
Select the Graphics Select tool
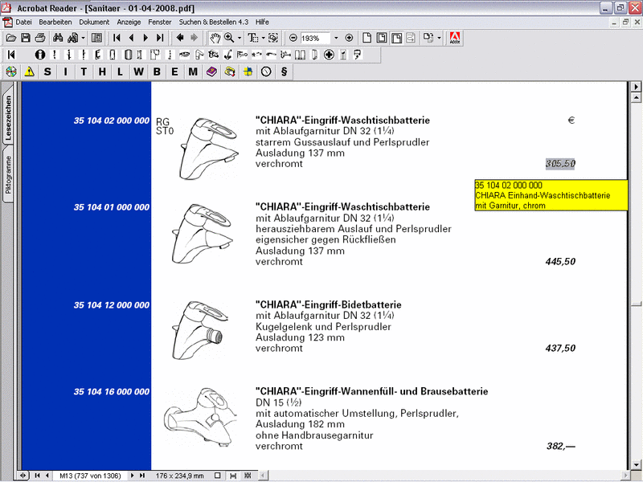pyautogui.click(x=273, y=38)
